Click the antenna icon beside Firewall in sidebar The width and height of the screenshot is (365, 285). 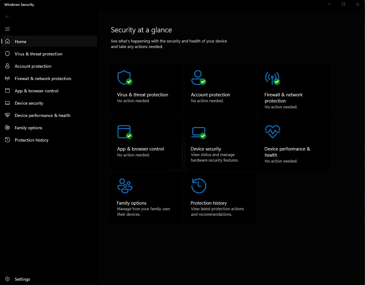click(x=7, y=78)
